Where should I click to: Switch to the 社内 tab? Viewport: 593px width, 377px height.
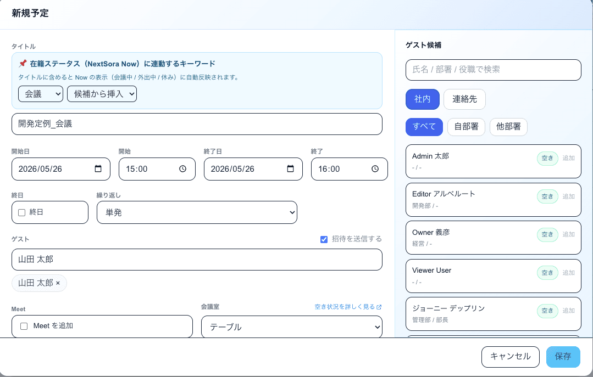click(x=423, y=99)
